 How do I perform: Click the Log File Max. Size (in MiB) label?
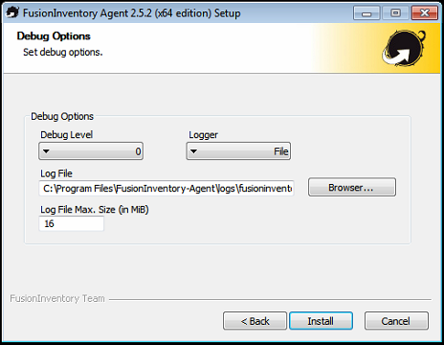[95, 210]
